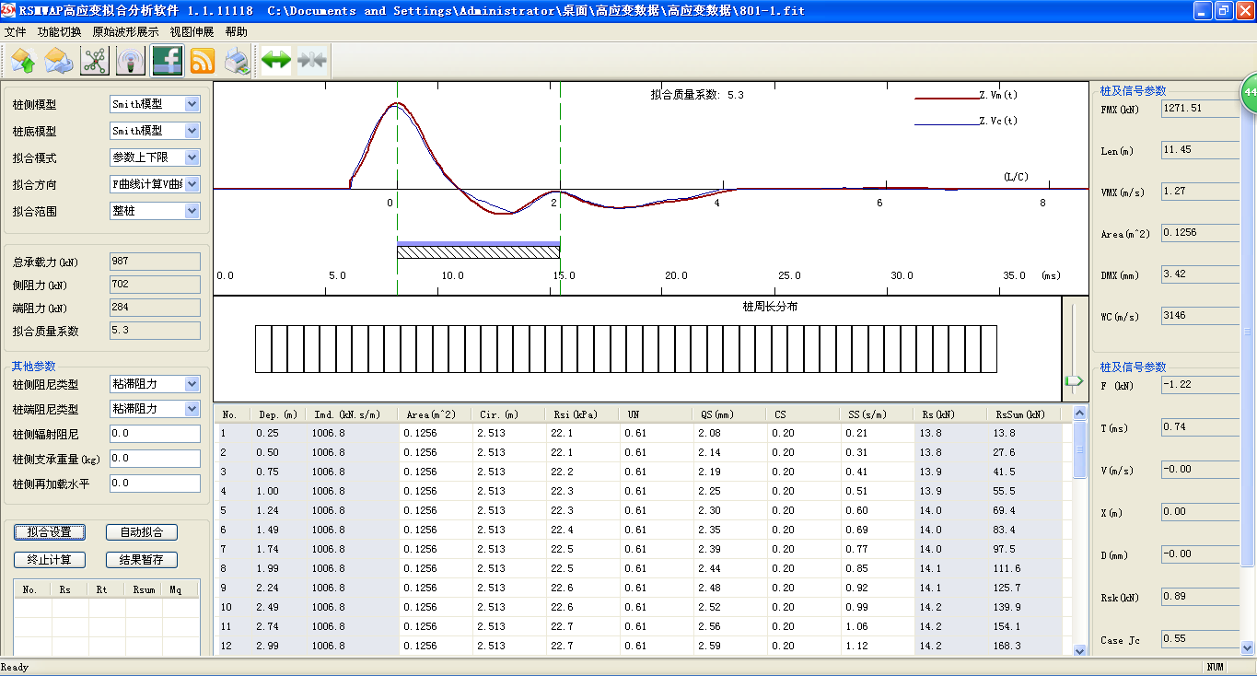
Task: Click the green F toolbar icon
Action: tap(167, 62)
